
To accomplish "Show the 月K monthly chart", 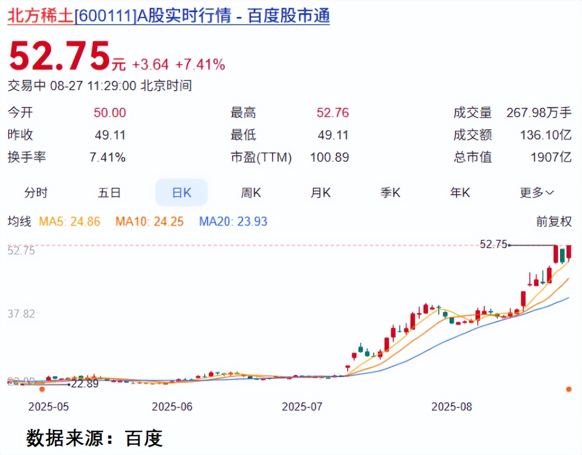I will pos(321,193).
